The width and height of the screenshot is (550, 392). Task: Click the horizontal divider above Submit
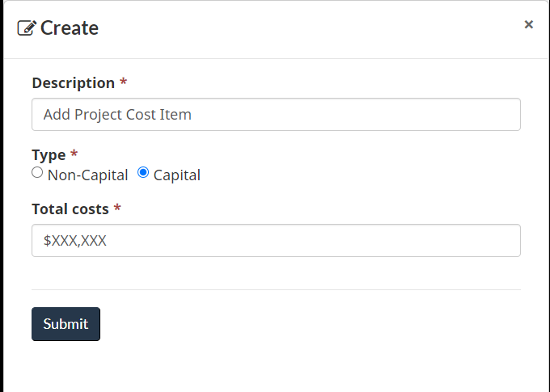click(276, 289)
